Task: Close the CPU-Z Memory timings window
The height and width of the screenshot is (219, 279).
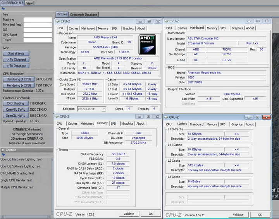Action: point(157,116)
